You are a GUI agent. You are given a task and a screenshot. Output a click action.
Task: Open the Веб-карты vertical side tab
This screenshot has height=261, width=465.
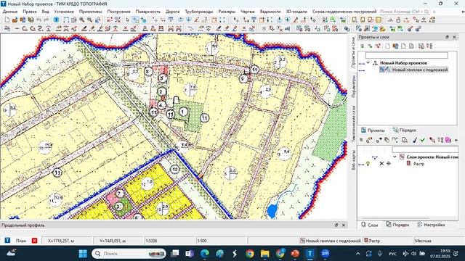pyautogui.click(x=354, y=159)
